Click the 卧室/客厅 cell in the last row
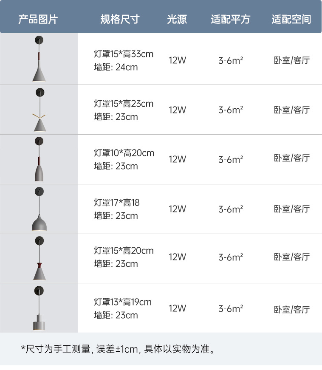The height and width of the screenshot is (370, 322). (x=291, y=309)
